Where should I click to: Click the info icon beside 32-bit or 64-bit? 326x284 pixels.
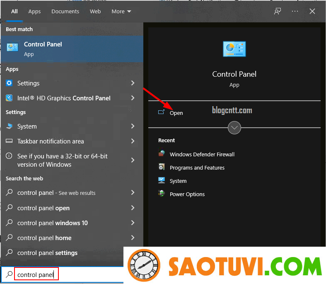tap(9, 156)
